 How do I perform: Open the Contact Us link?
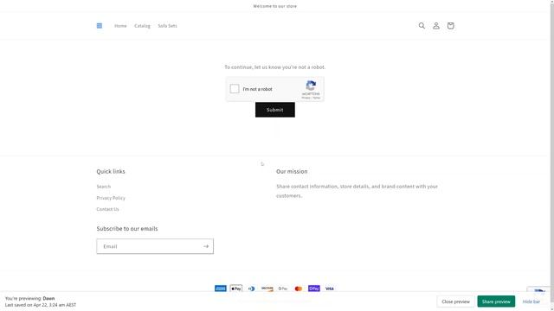(x=107, y=209)
